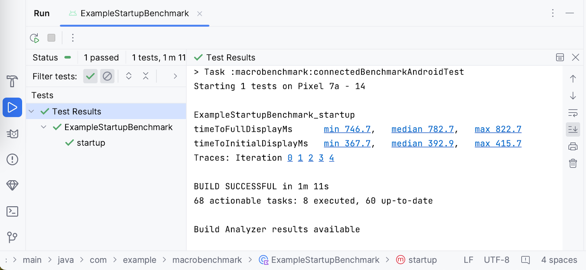The image size is (586, 270).
Task: Toggle the show passed tests filter
Action: (90, 76)
